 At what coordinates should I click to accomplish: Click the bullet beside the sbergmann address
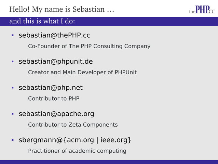coord(12,140)
